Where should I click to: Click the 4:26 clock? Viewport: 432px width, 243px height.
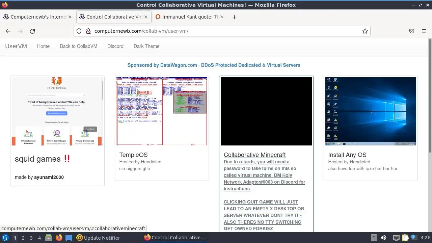point(425,238)
